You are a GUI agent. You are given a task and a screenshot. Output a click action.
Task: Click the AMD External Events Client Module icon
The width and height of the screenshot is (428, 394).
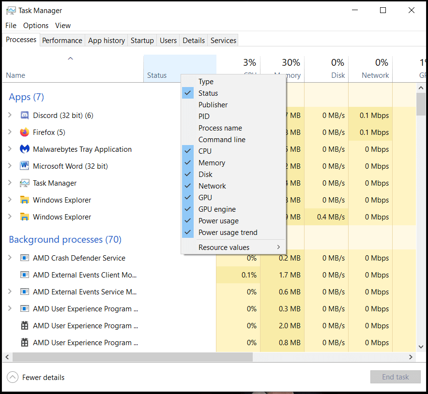coord(25,275)
